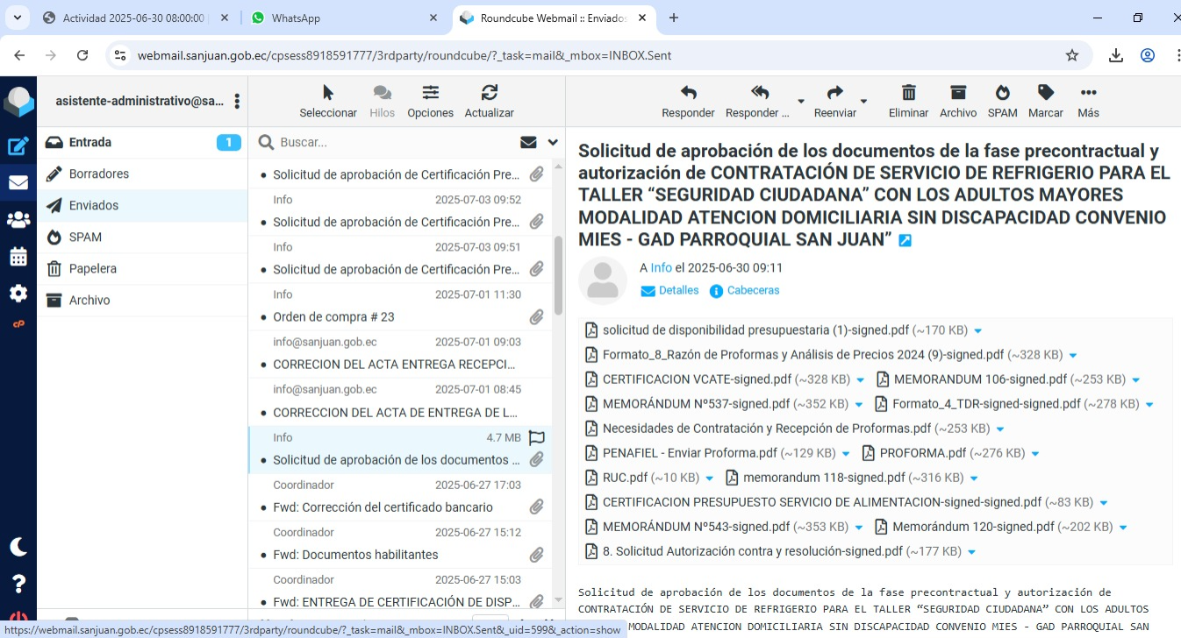Expand search options chevron beside envelope
Image resolution: width=1181 pixels, height=638 pixels.
point(553,142)
